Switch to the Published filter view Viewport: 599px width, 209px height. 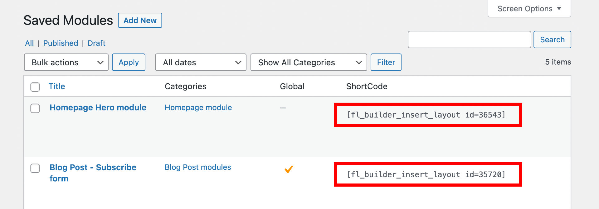[x=61, y=43]
